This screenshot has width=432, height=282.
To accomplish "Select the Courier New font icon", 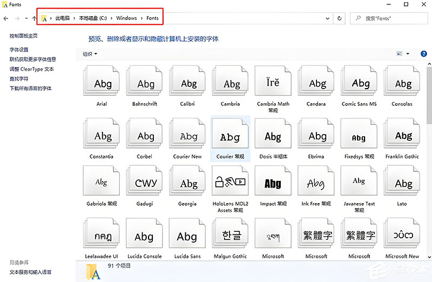I will coord(187,133).
